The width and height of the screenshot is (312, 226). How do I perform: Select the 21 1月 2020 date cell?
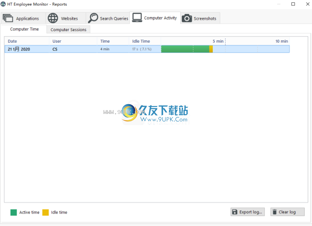click(x=27, y=49)
